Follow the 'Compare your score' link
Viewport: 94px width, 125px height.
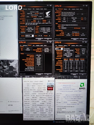(x=67, y=85)
